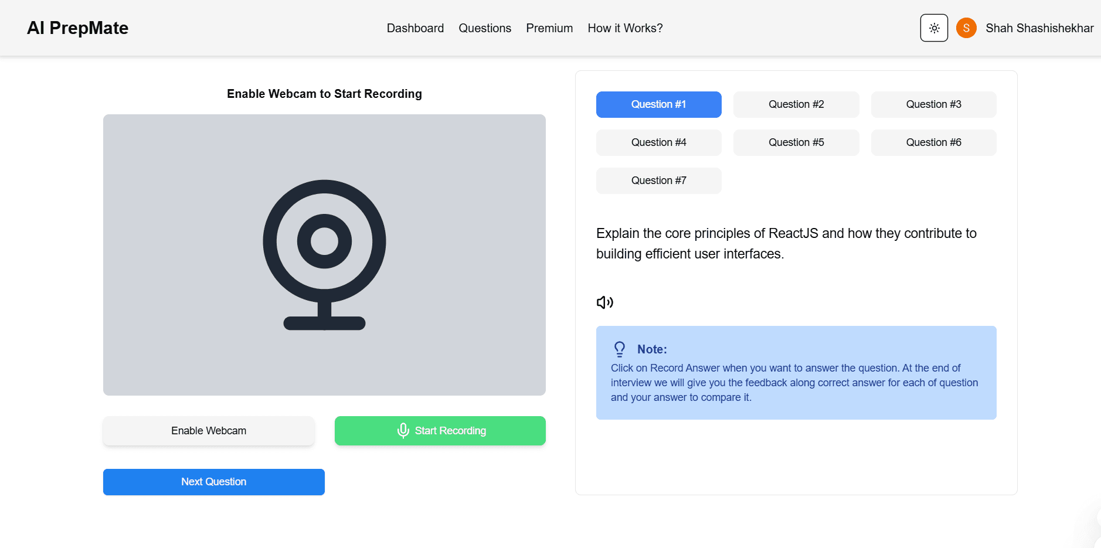Click the large webcam placeholder icon

(324, 255)
